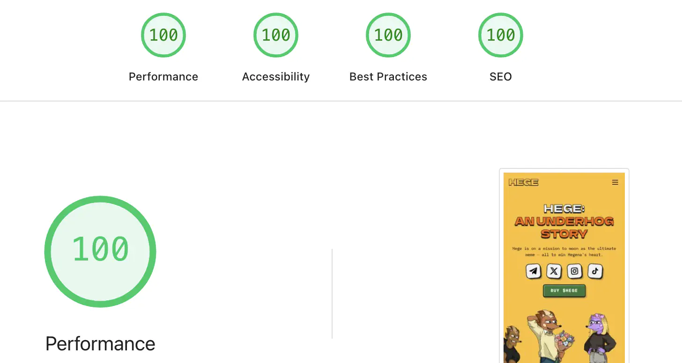Click the Best Practices score gauge

388,35
